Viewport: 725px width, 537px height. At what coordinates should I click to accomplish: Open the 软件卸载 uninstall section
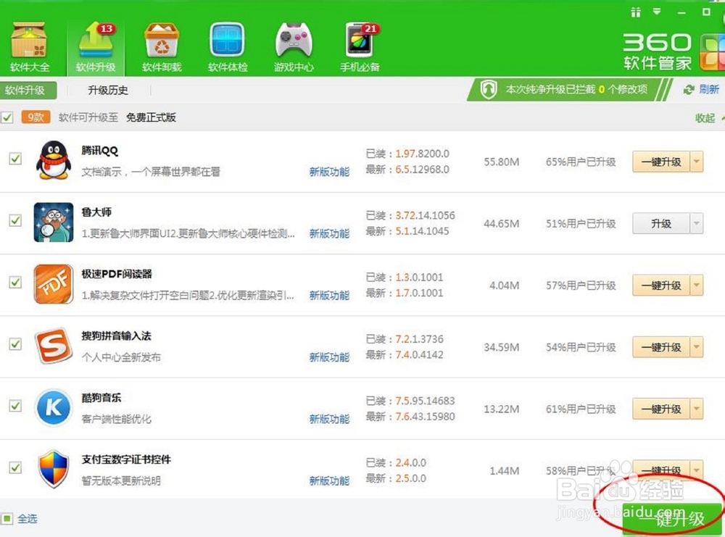[x=161, y=45]
